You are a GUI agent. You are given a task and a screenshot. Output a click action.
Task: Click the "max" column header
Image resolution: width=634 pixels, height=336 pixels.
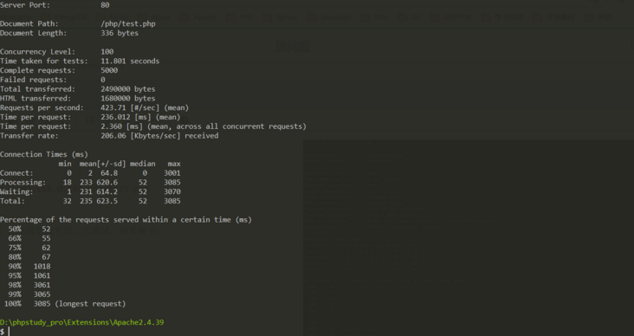coord(174,164)
